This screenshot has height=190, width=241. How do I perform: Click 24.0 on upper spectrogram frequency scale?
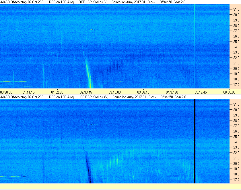point(236,47)
